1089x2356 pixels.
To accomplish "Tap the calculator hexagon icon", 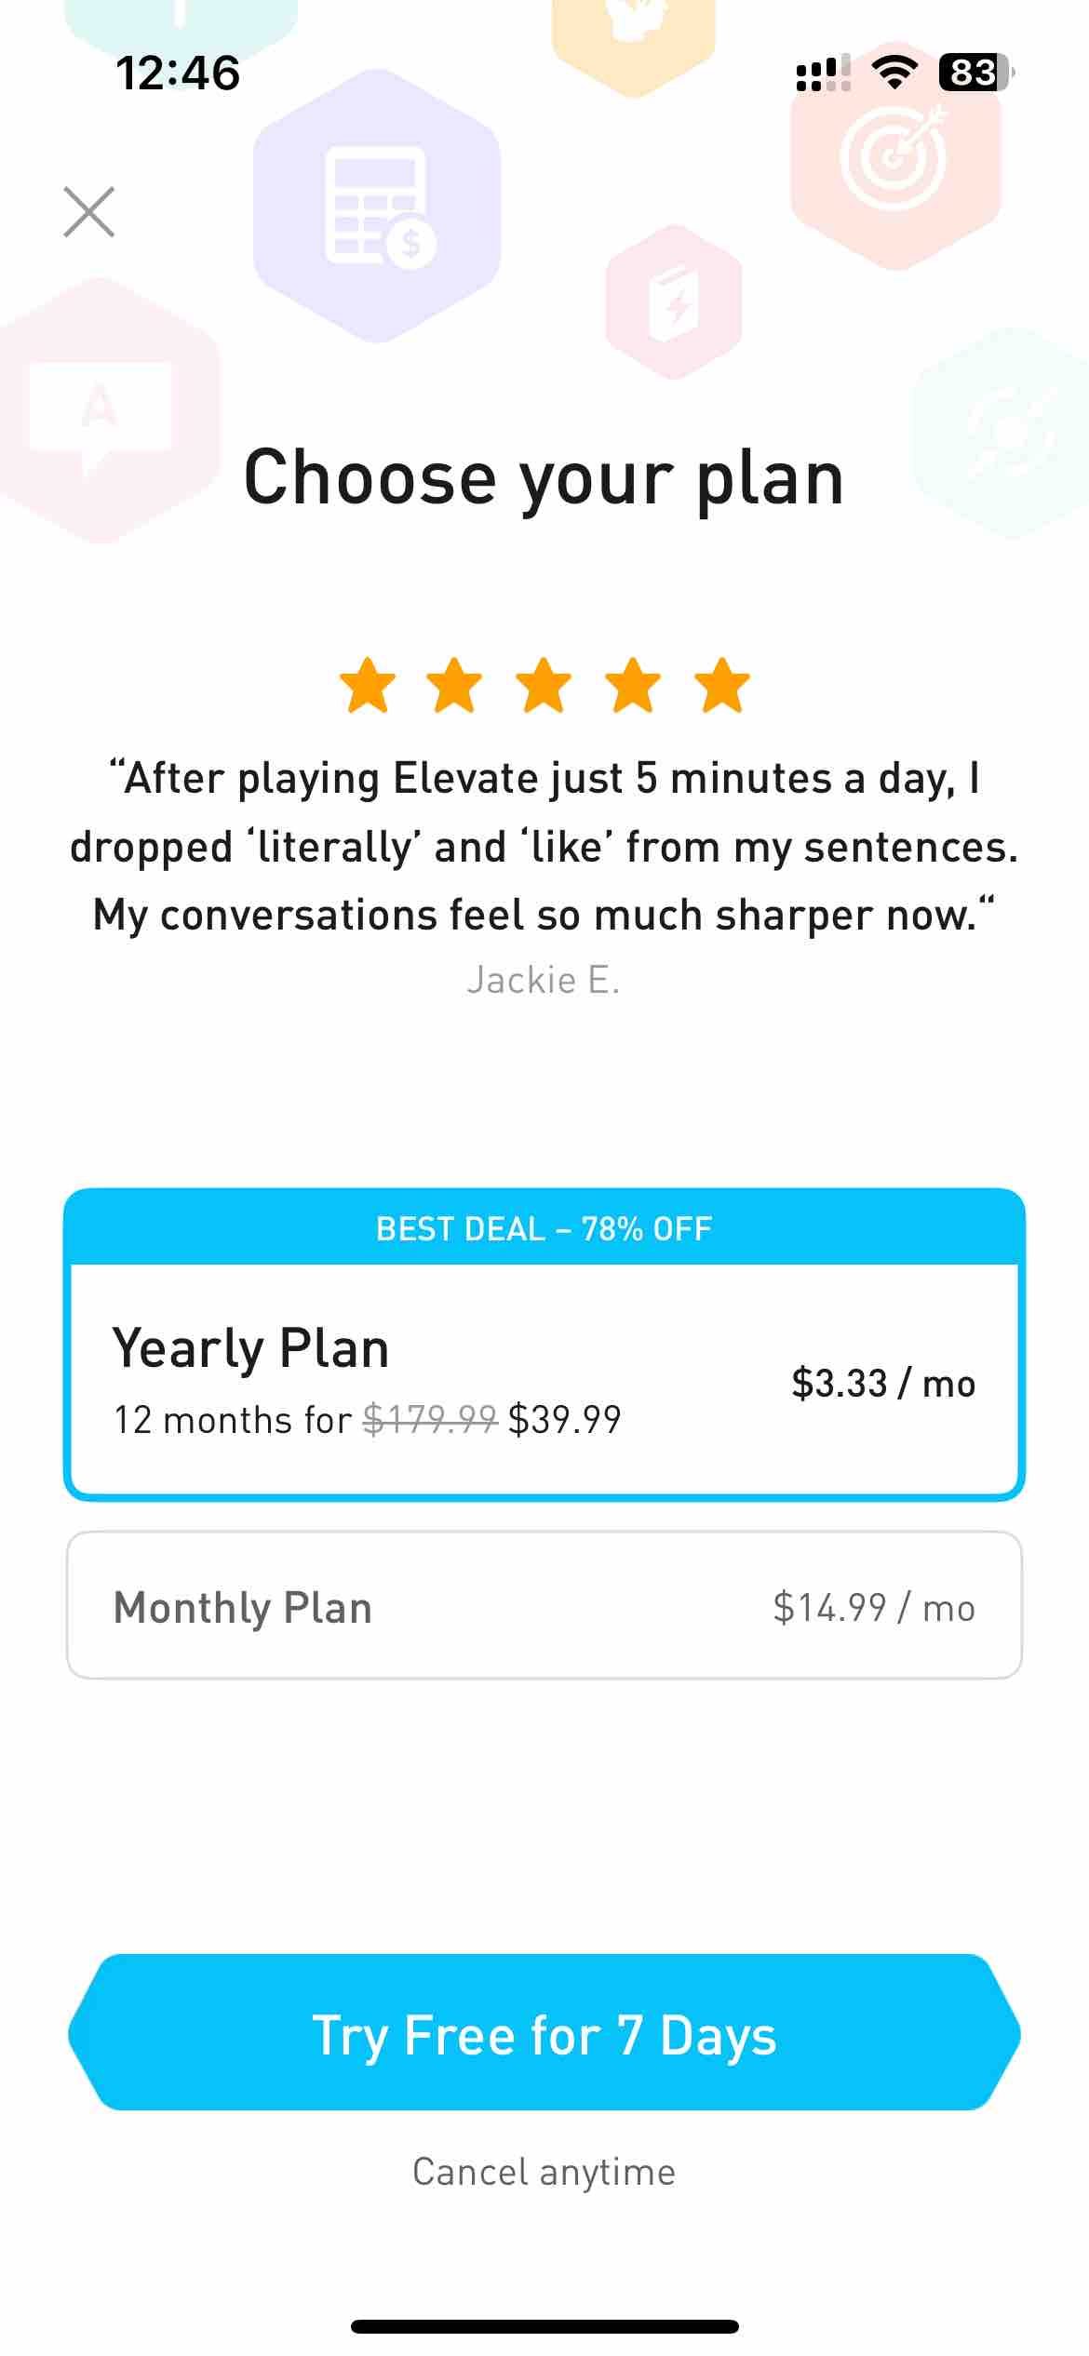I will (x=377, y=207).
